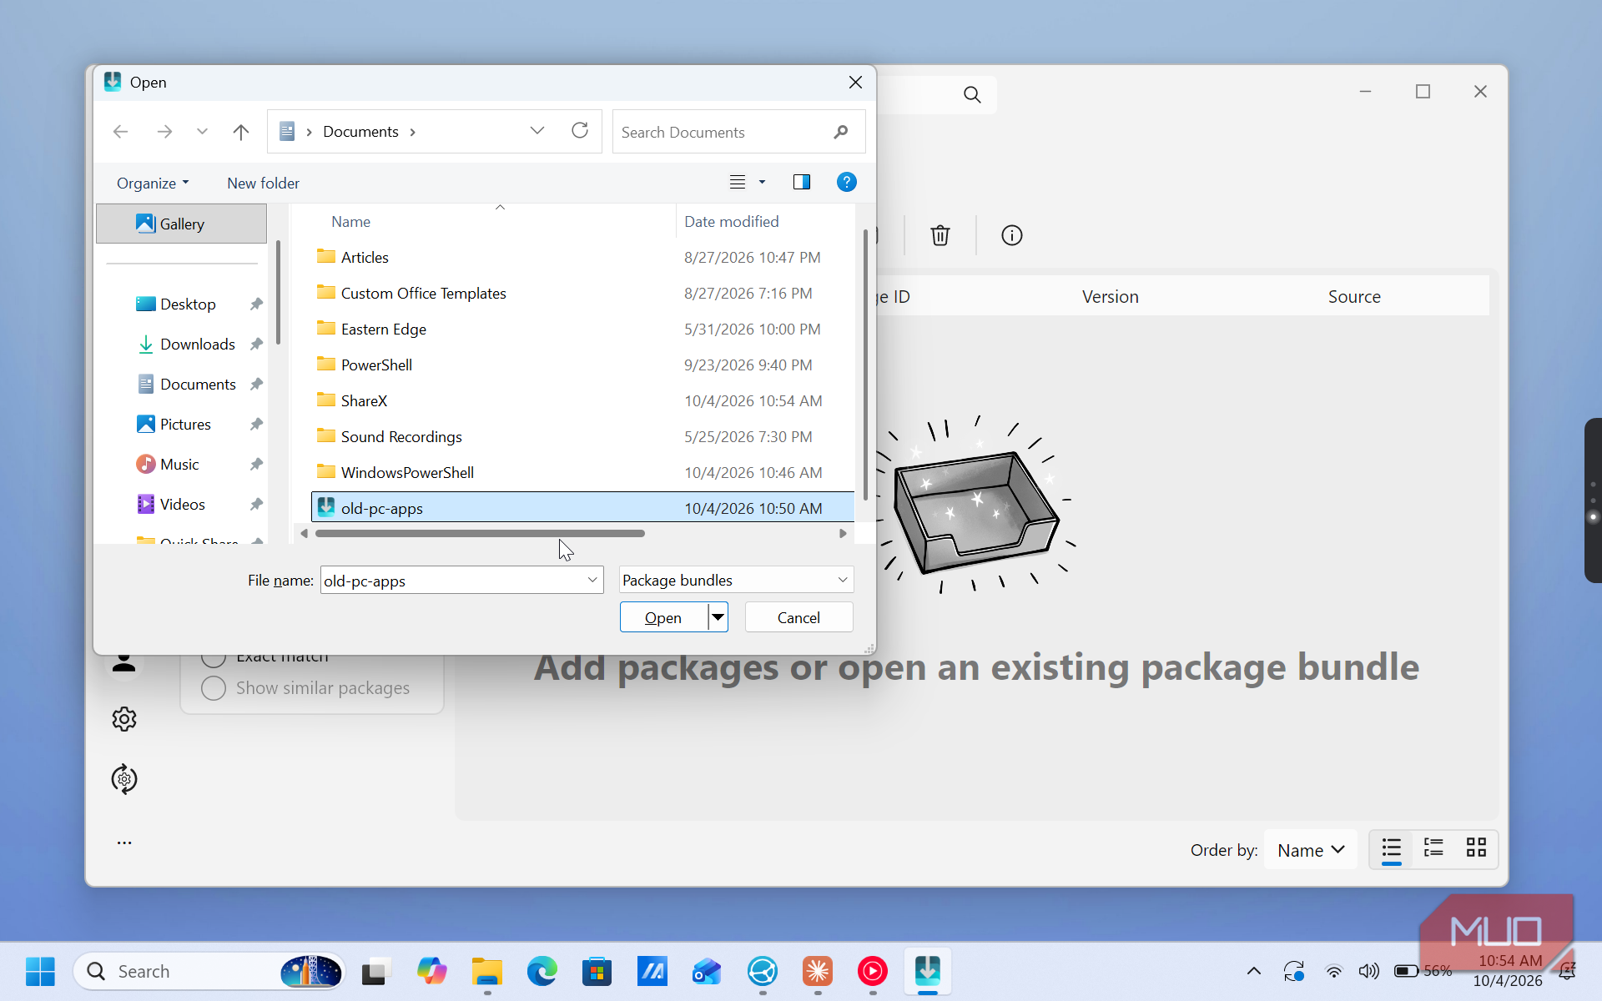Click the horizontal scrollbar in file list
The image size is (1602, 1001).
point(480,533)
